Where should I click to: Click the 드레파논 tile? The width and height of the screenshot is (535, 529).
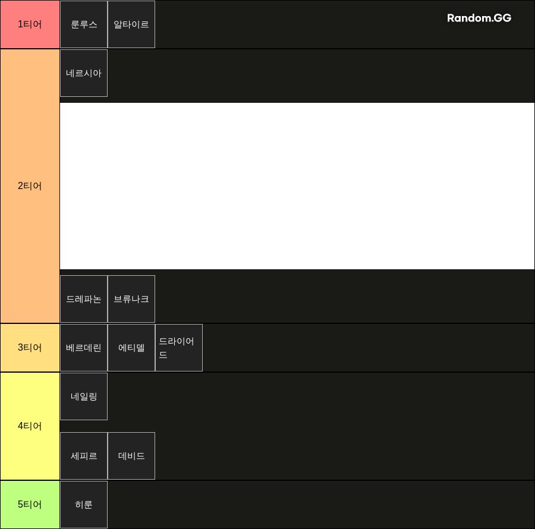(x=84, y=299)
